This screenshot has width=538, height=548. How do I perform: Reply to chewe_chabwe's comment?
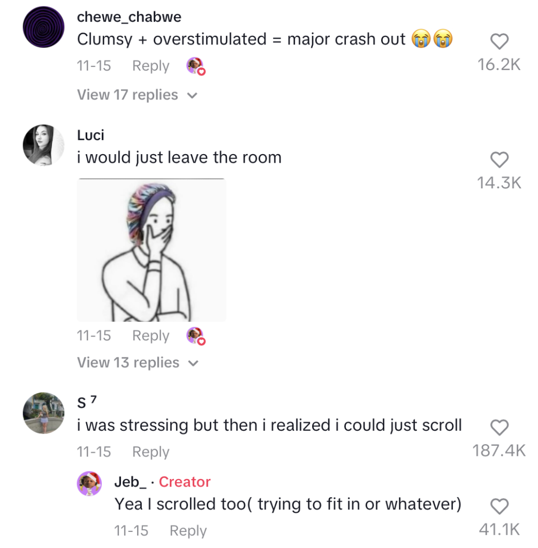tap(150, 66)
